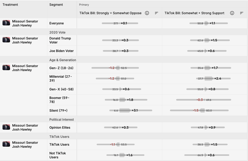
Task: Click Josh Hawley thumbnail in 2020 Vote group
Action: [6, 40]
